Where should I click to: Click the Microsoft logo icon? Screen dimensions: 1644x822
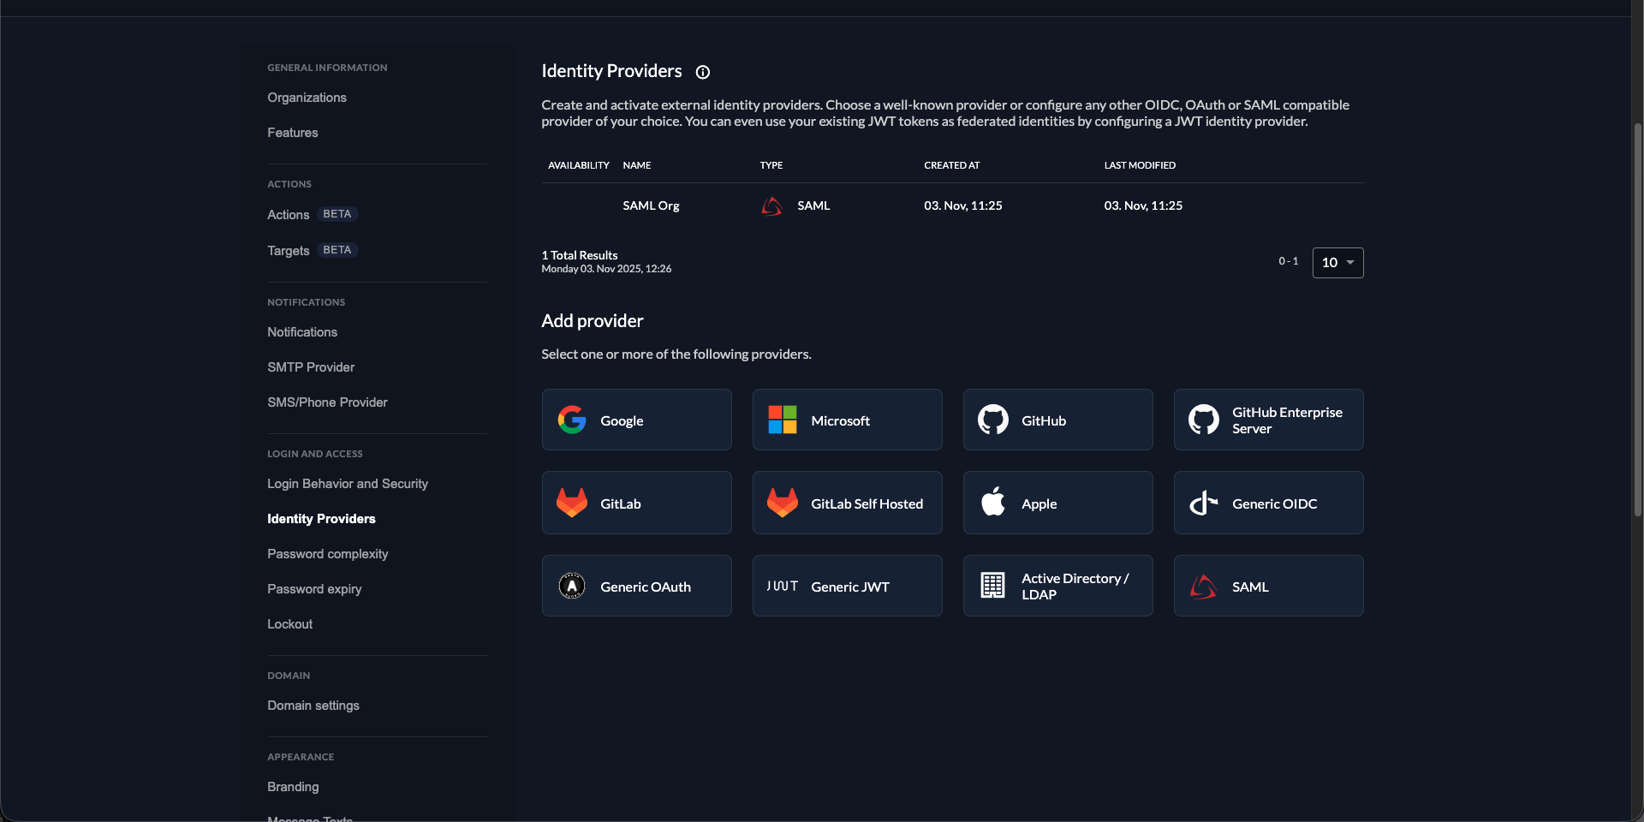pos(783,420)
